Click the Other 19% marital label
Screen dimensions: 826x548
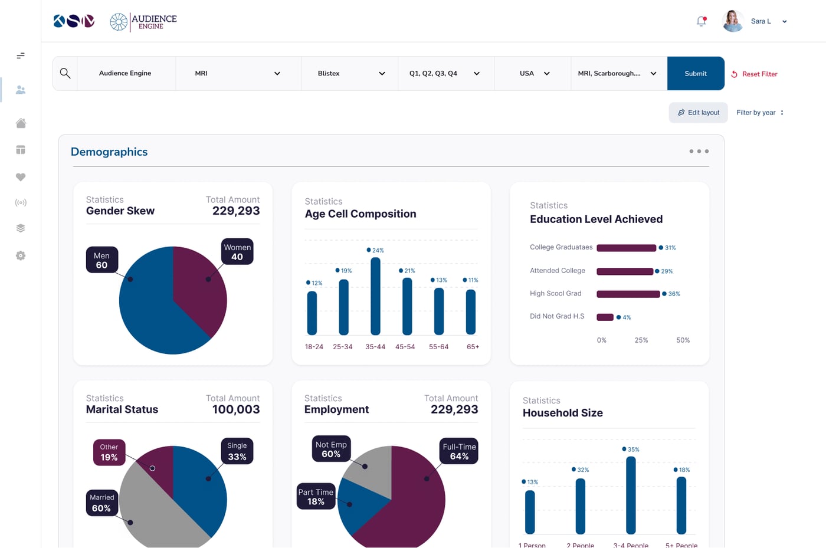coord(109,452)
